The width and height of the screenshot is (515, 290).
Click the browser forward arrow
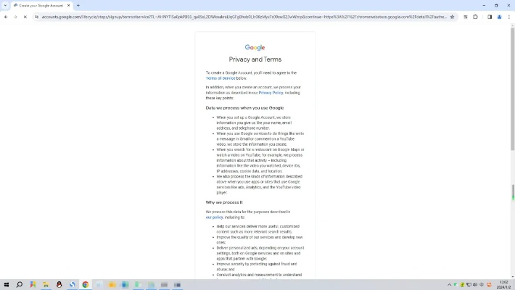pyautogui.click(x=15, y=17)
